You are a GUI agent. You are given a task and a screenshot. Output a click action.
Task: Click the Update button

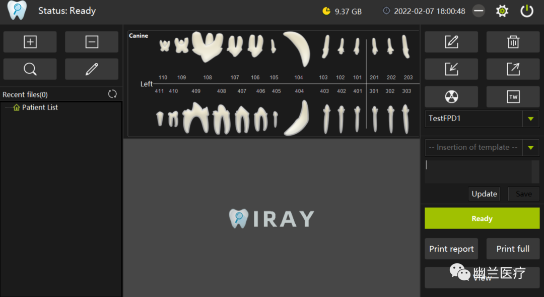pos(484,194)
